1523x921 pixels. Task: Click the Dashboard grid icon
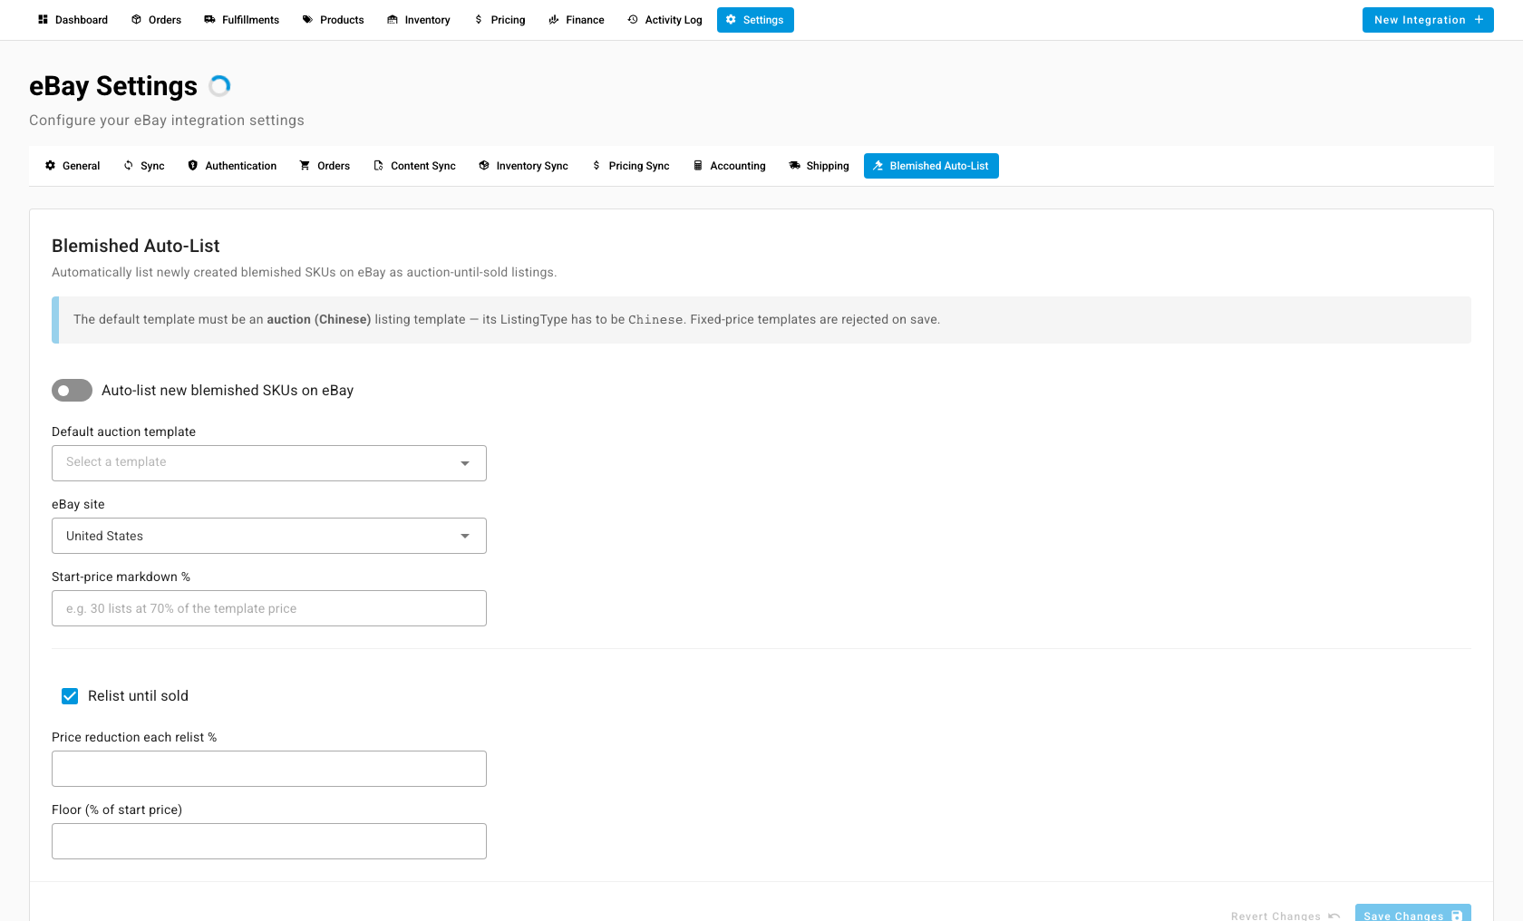(x=43, y=20)
